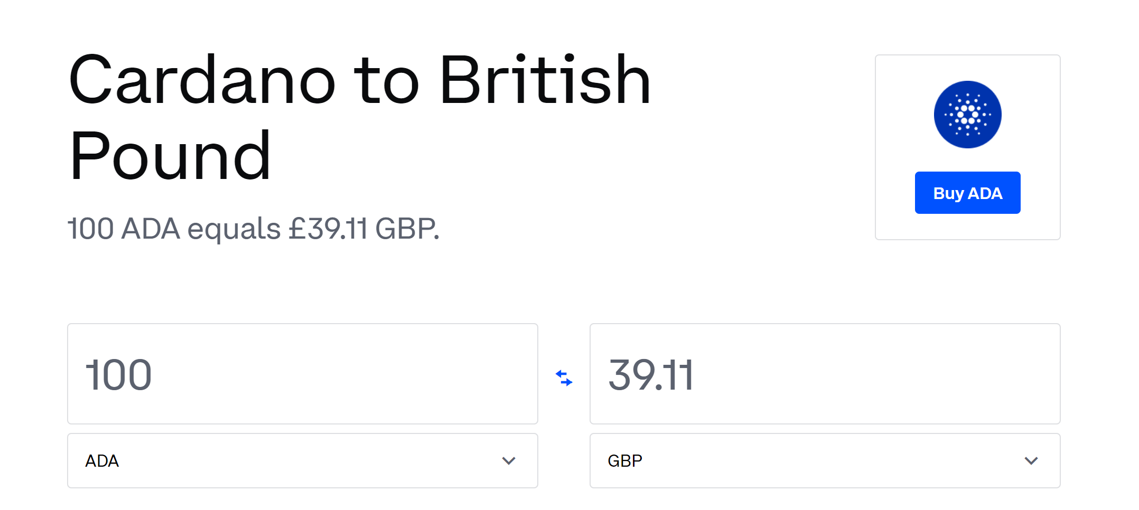Click the 39.11 value in the right box
1139x510 pixels.
[651, 375]
